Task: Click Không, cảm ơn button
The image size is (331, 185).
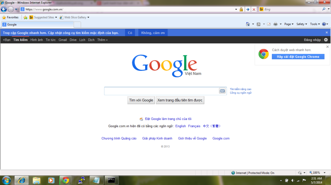Action: [153, 33]
